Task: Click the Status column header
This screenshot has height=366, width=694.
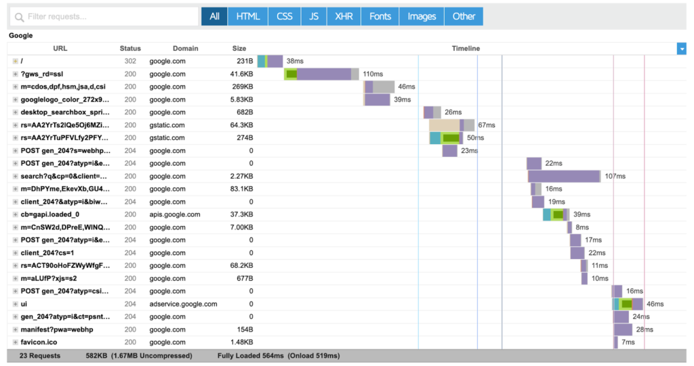Action: click(x=130, y=49)
